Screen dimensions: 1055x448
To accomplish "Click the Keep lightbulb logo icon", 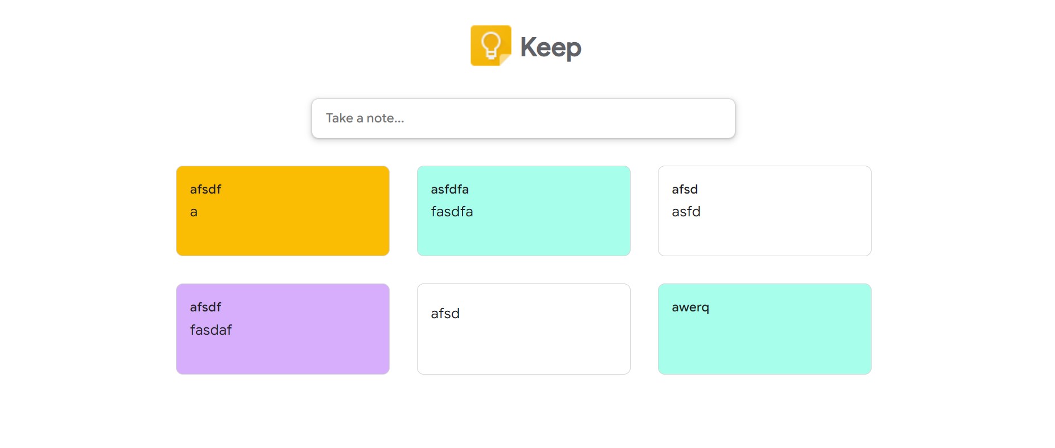I will click(490, 46).
